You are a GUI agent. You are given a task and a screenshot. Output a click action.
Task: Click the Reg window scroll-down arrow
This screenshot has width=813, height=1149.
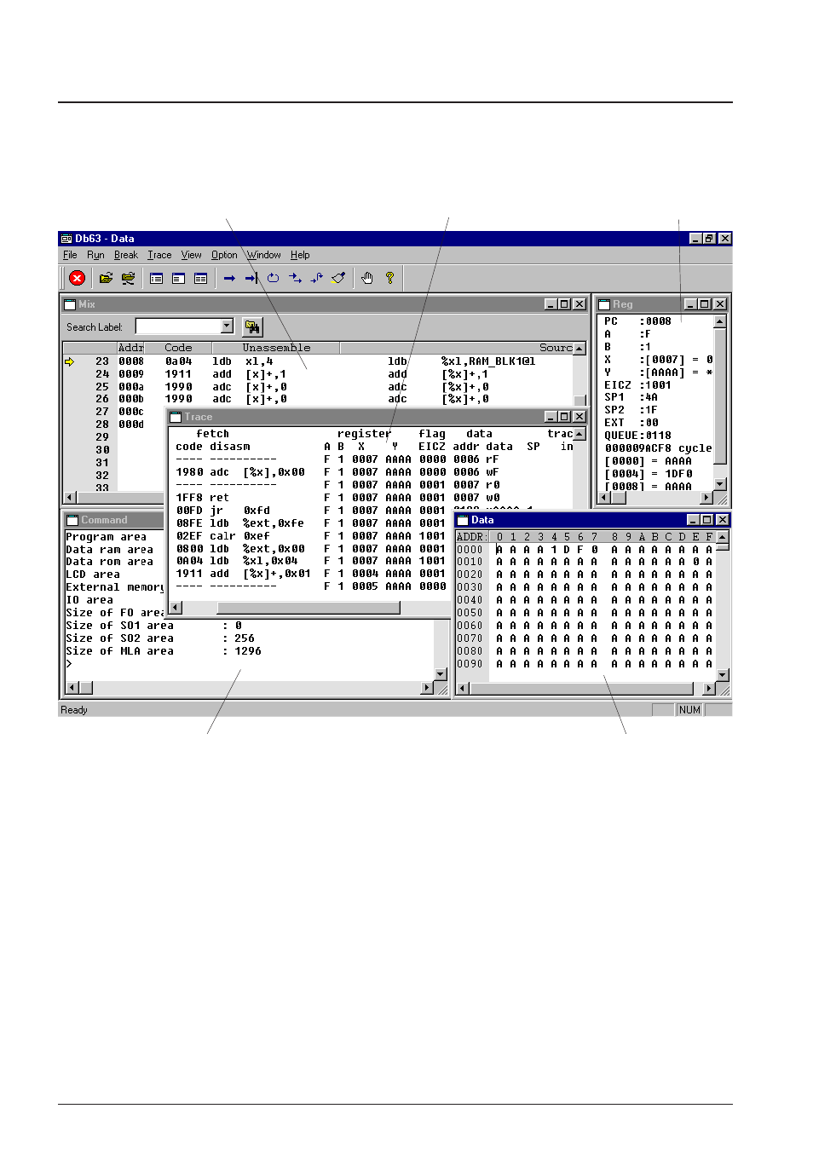point(720,484)
